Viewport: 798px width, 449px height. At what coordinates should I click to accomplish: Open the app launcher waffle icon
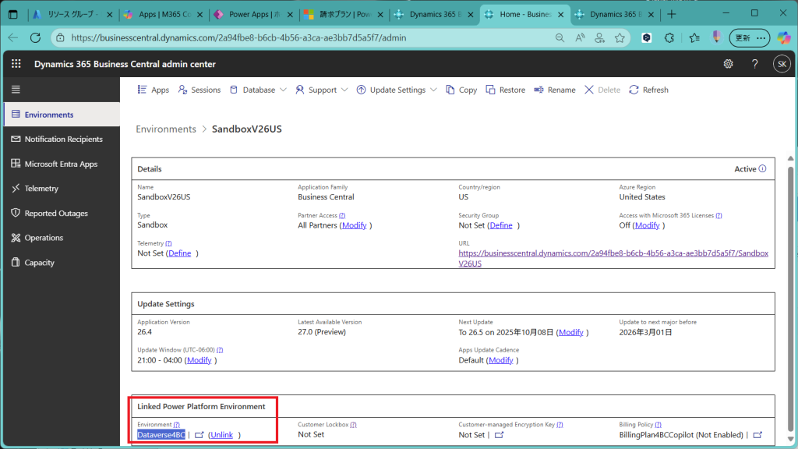[x=16, y=64]
